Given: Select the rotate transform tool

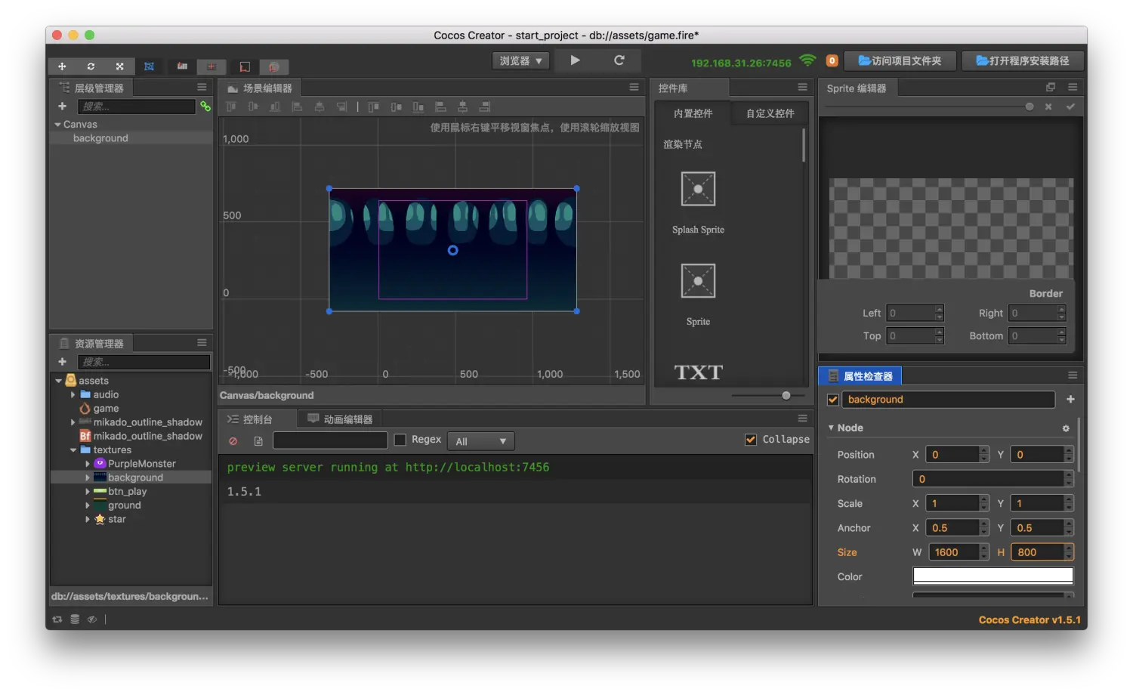Looking at the screenshot, I should (91, 66).
